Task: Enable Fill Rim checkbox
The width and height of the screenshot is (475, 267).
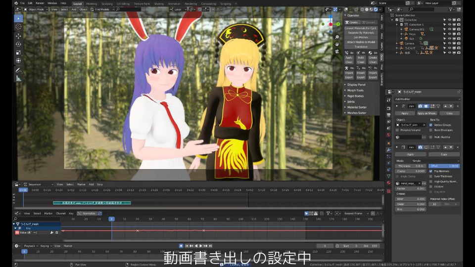Action: (x=431, y=187)
